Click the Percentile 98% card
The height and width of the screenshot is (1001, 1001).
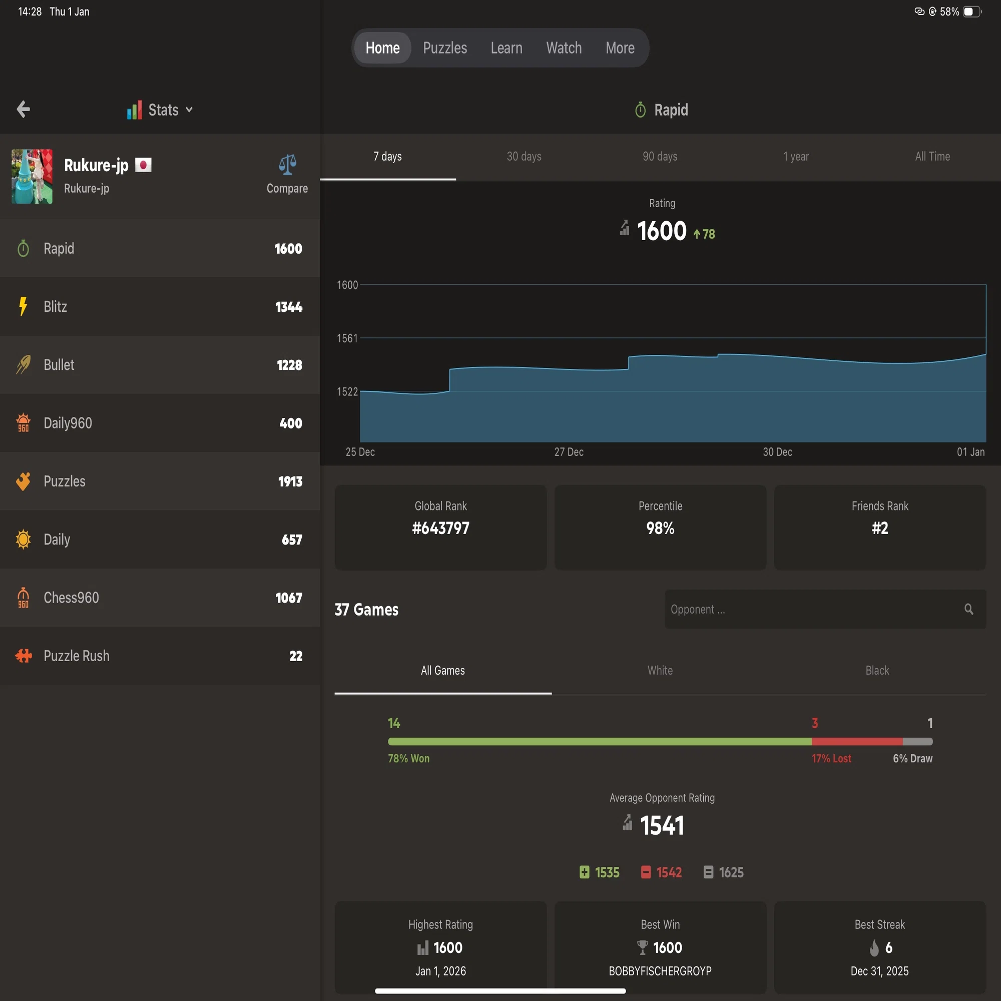(x=660, y=528)
